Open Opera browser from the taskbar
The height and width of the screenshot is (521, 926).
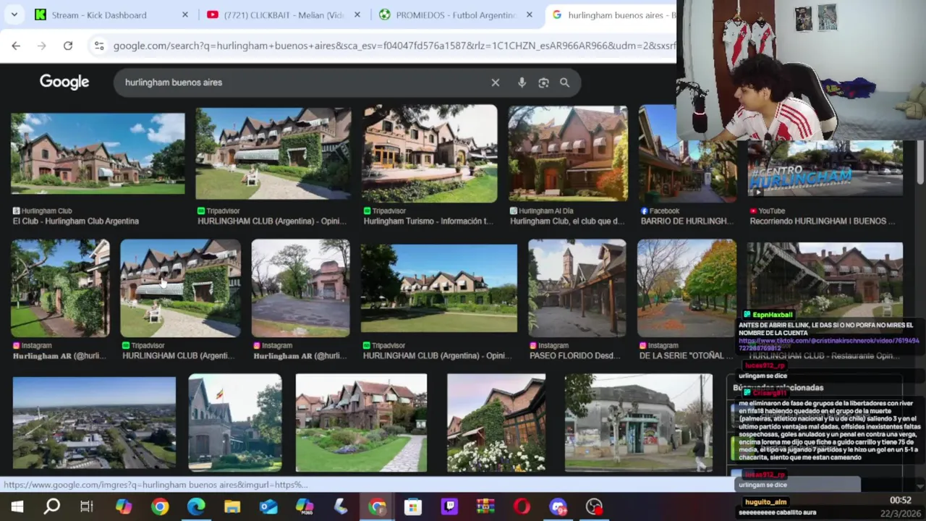(x=522, y=507)
